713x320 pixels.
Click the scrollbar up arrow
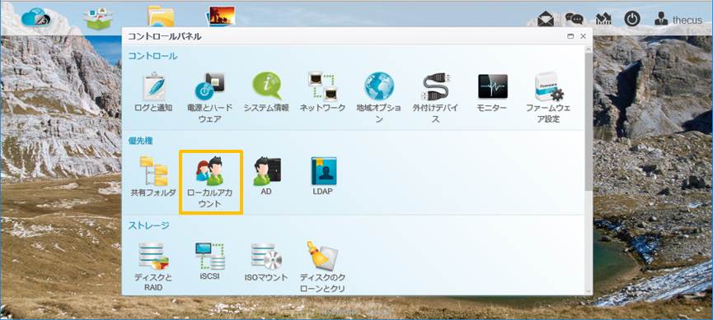pos(589,49)
